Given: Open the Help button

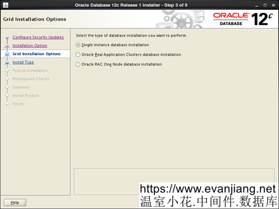Looking at the screenshot, I should [15, 203].
